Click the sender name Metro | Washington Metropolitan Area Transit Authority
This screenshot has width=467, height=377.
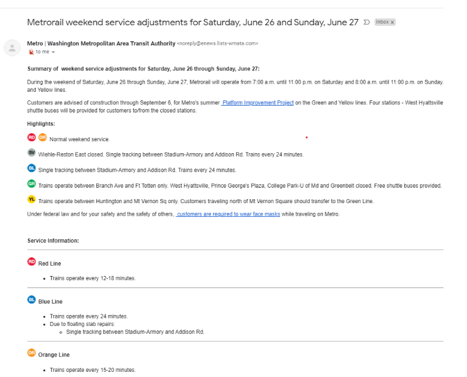(x=101, y=43)
